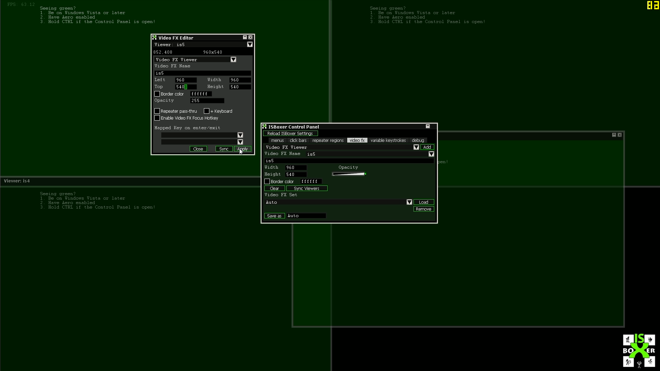
Task: Enable Video FX Focus Hotkey checkbox
Action: (157, 118)
